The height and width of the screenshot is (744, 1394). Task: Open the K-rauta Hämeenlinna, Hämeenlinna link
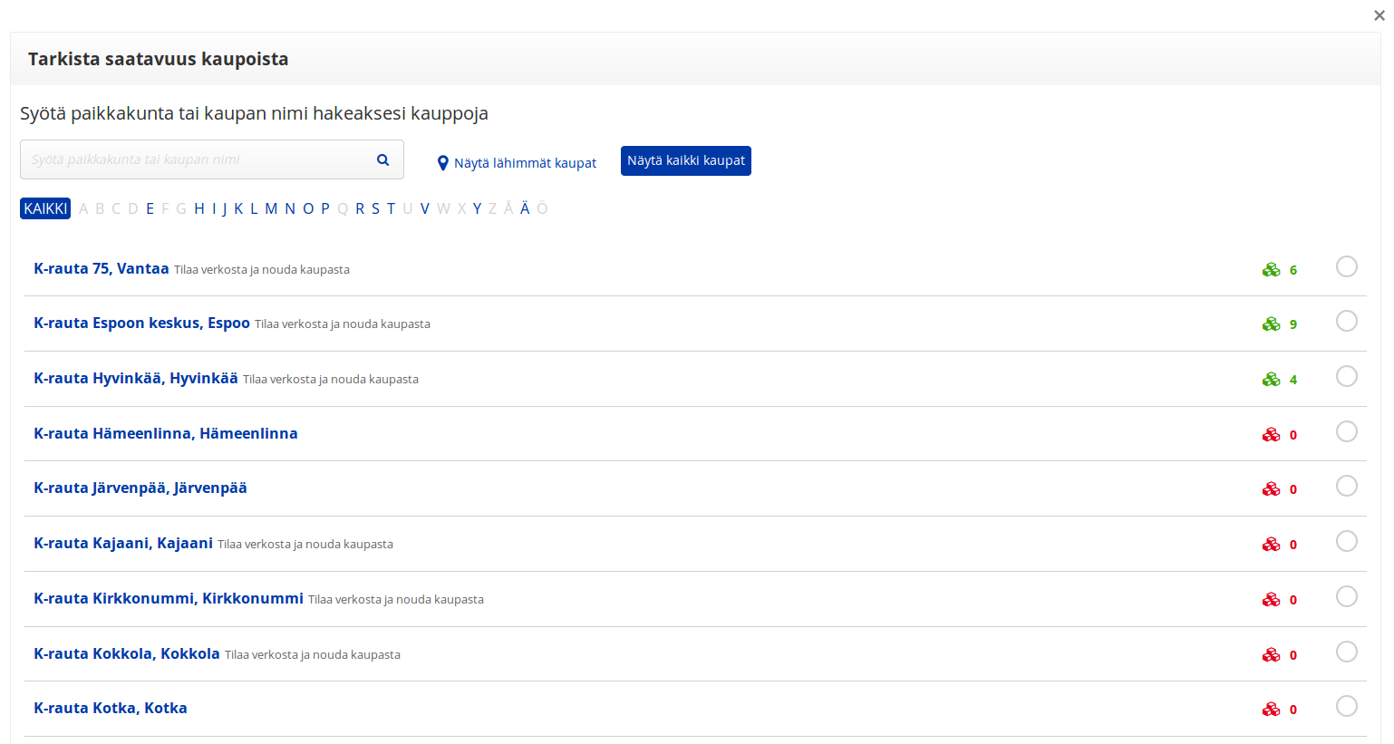[x=166, y=433]
